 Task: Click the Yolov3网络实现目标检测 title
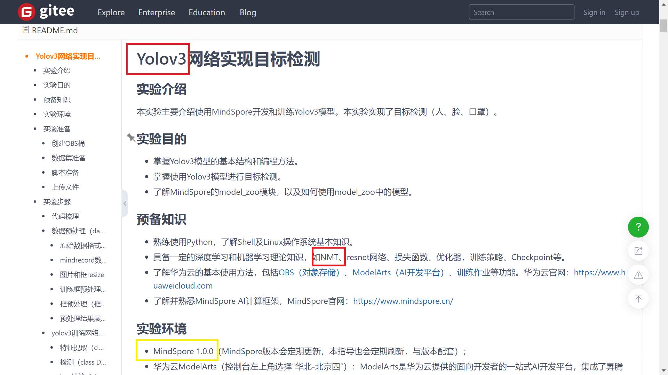[x=228, y=59]
